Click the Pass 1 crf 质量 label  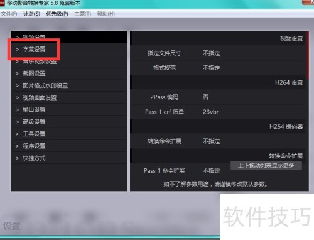click(165, 112)
